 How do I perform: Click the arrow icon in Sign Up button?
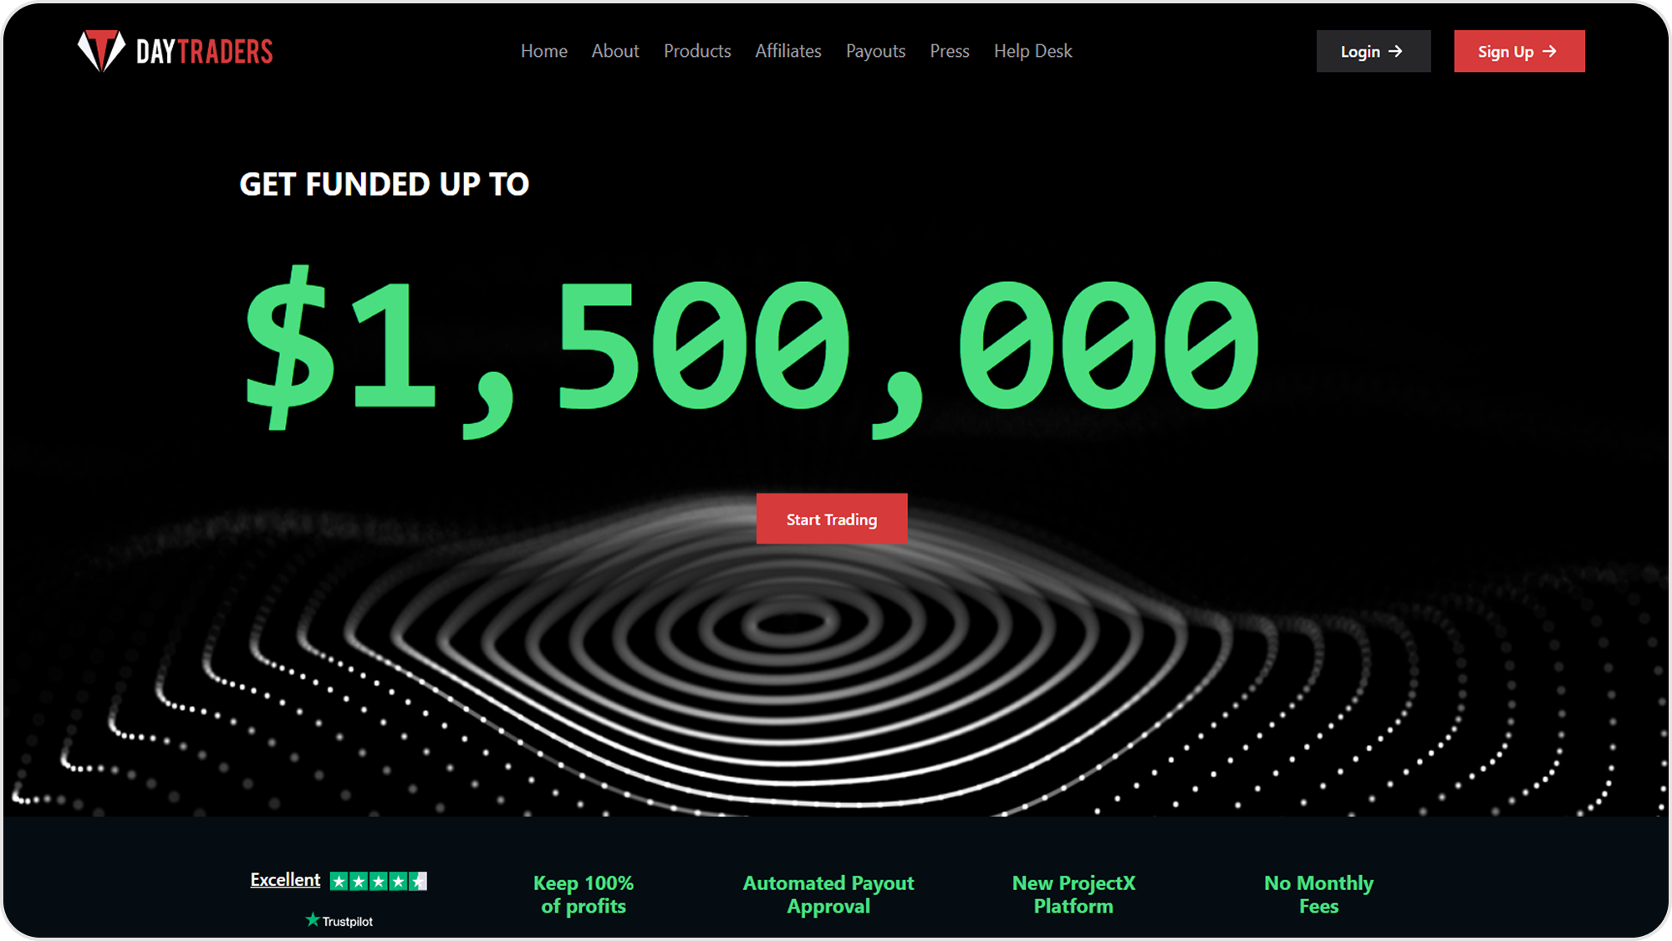1549,51
